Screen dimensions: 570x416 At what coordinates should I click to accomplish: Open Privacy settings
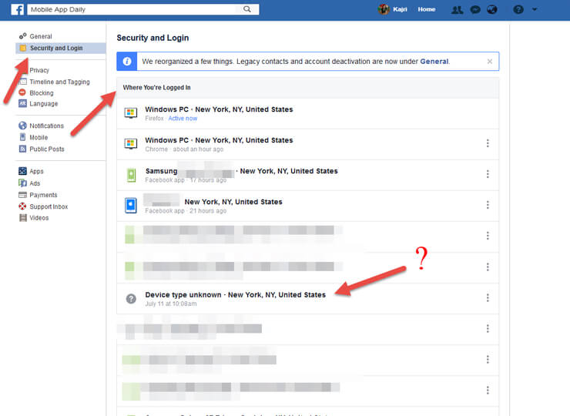(x=39, y=70)
